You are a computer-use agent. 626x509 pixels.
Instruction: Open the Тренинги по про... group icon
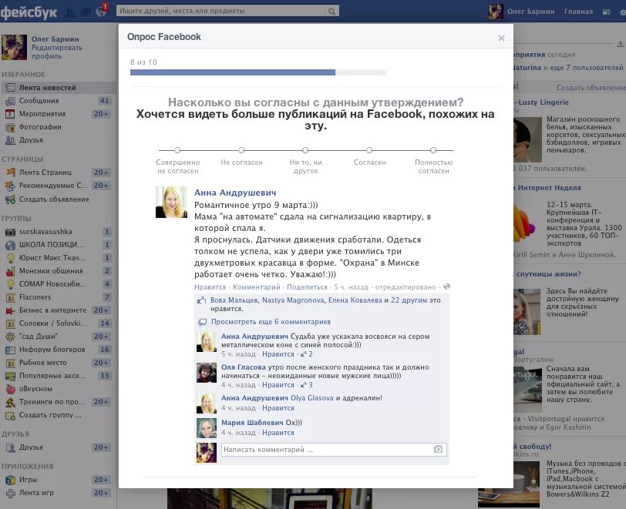pos(10,402)
